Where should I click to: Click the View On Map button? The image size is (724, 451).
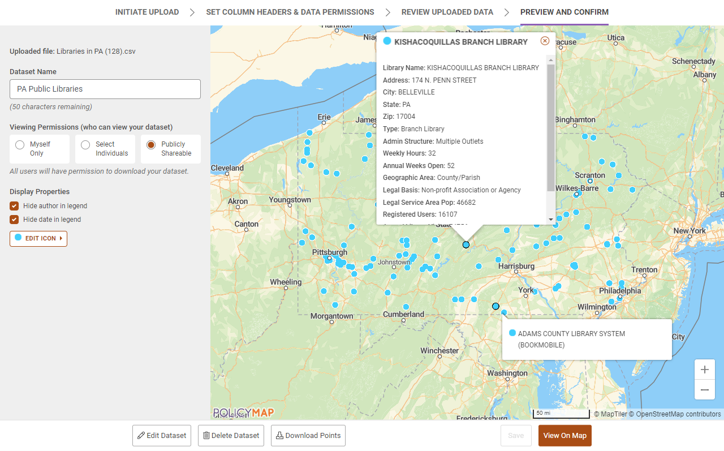coord(565,436)
